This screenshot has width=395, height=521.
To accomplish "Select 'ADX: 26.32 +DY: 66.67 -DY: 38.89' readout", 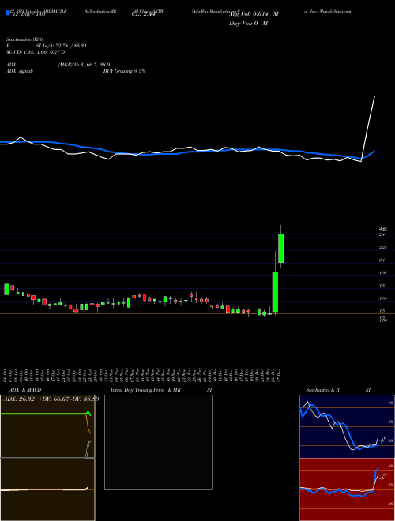I will [51, 399].
